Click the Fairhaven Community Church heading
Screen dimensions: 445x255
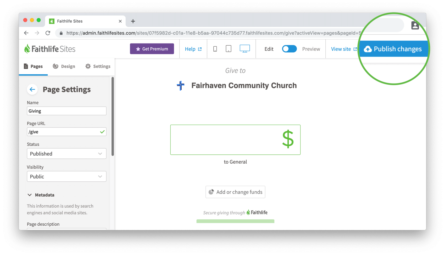click(x=244, y=85)
